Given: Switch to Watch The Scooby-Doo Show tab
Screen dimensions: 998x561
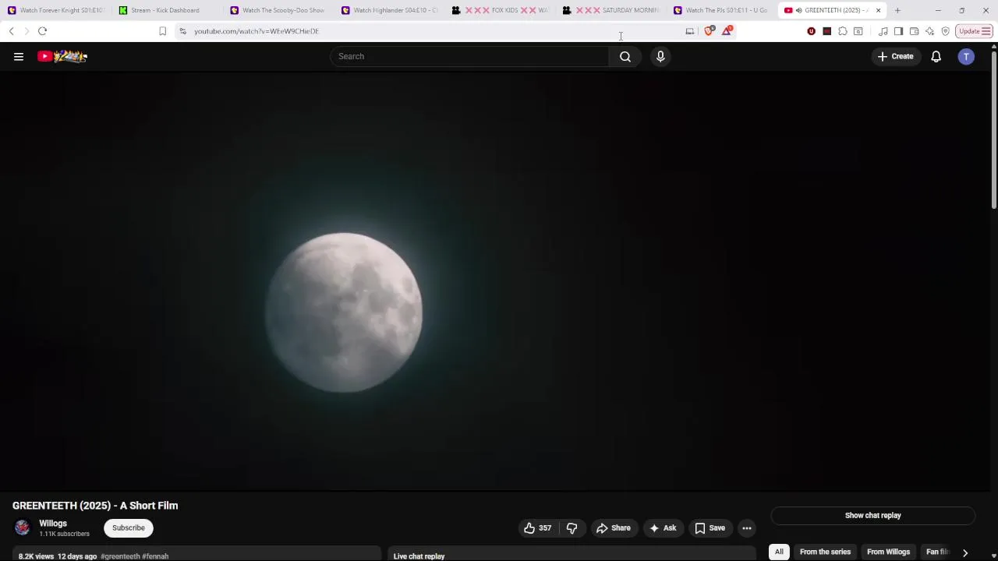Looking at the screenshot, I should pyautogui.click(x=279, y=10).
